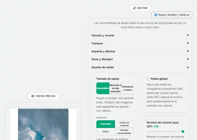197x140 pixels.
Task: Adjust the Número de colores slider
Action: (165, 131)
